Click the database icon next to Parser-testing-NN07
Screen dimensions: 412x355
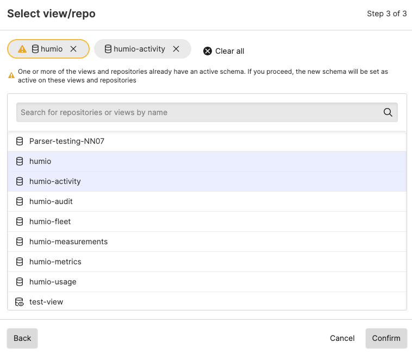pyautogui.click(x=20, y=141)
